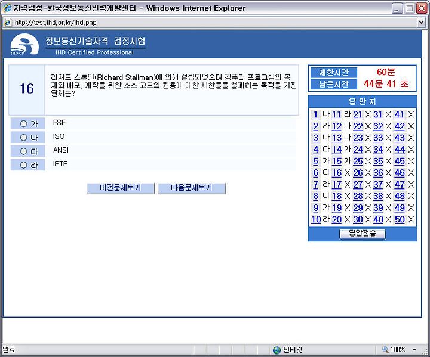Open question 16 from the answer sheet

coord(336,173)
